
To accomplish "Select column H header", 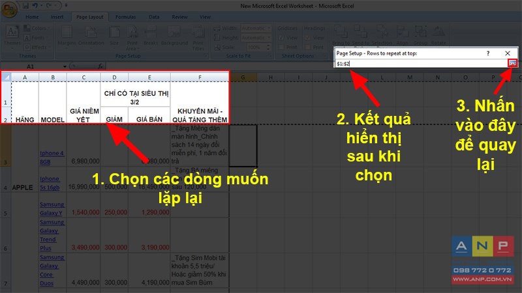I will [271, 77].
